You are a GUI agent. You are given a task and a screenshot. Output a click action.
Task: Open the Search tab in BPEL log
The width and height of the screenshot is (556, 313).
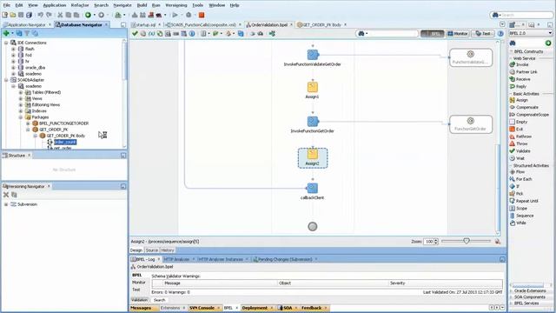[160, 300]
